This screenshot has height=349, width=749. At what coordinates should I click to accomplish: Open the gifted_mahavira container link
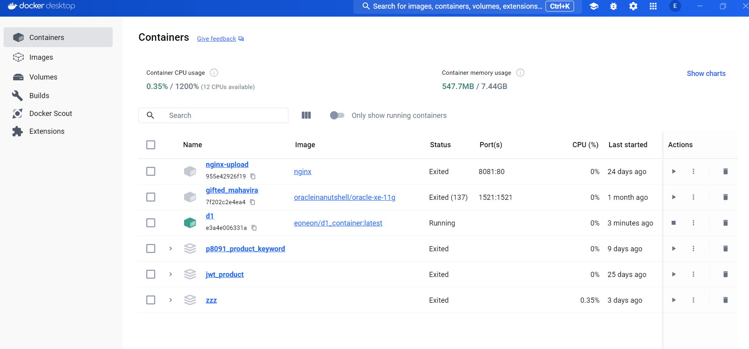pyautogui.click(x=232, y=190)
